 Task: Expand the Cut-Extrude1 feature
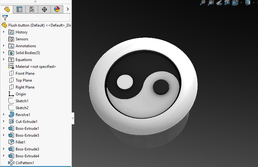click(x=4, y=121)
